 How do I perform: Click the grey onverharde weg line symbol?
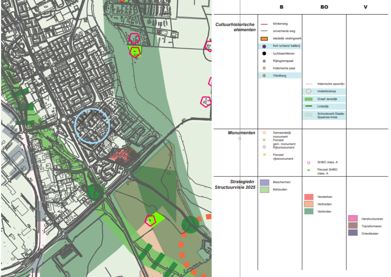coord(264,31)
